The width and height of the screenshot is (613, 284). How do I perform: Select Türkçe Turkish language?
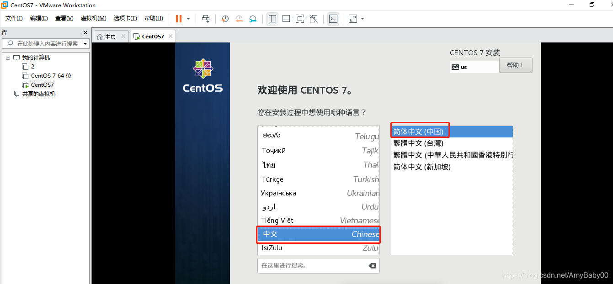(x=319, y=179)
